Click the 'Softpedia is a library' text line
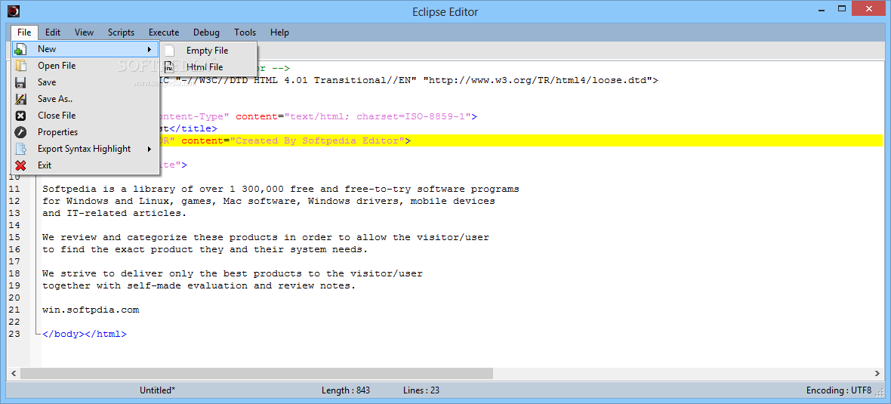891x404 pixels. [x=281, y=189]
